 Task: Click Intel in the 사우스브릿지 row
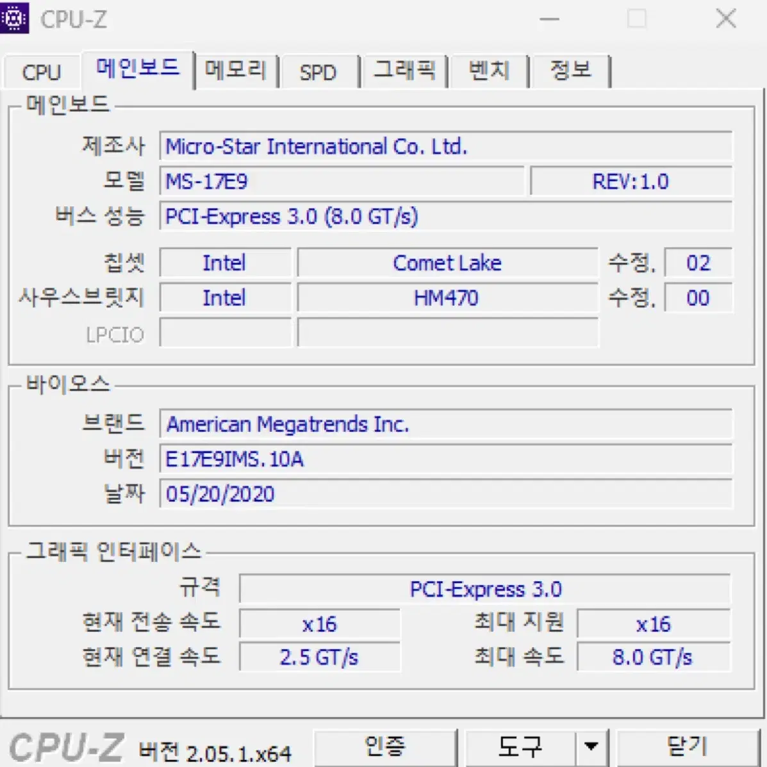225,298
